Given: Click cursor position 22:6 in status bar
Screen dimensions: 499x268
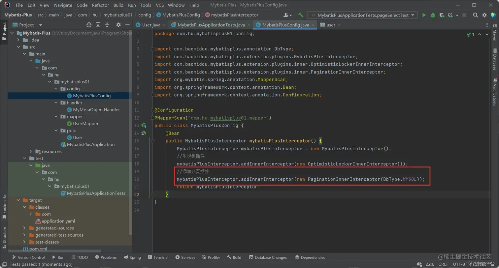Looking at the screenshot, I should coord(430,264).
